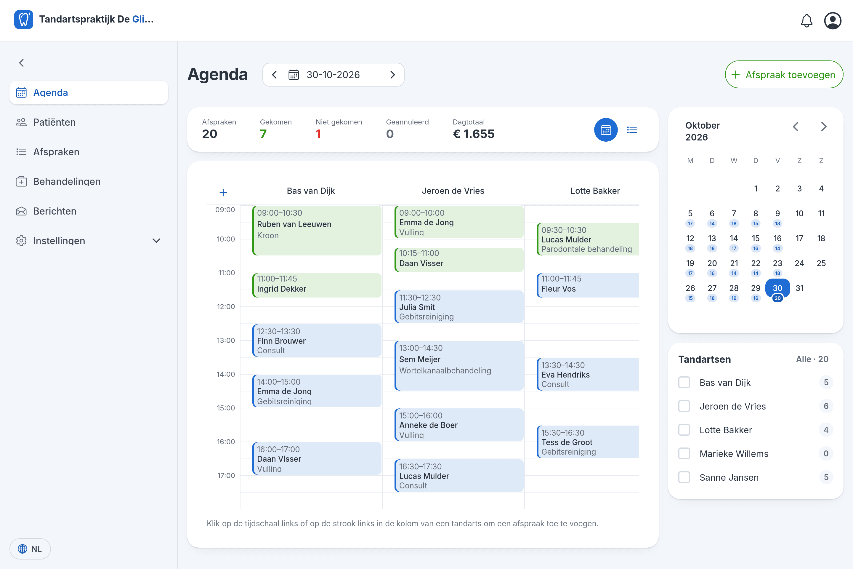Go to previous month in mini calendar
The height and width of the screenshot is (569, 853).
coord(796,127)
